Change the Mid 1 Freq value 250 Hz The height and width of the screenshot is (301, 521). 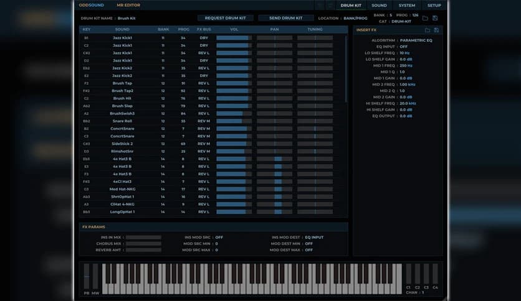[x=406, y=66]
